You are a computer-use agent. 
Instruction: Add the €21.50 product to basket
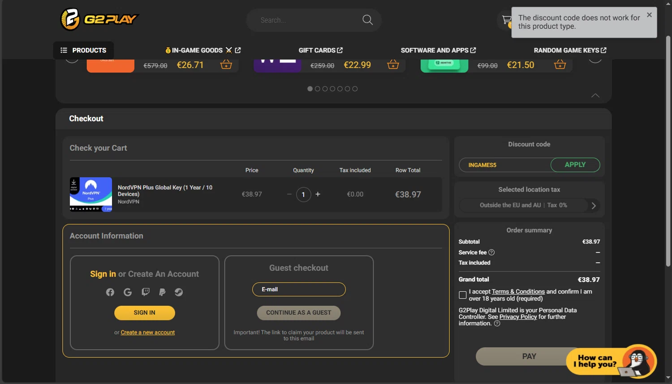(x=560, y=64)
